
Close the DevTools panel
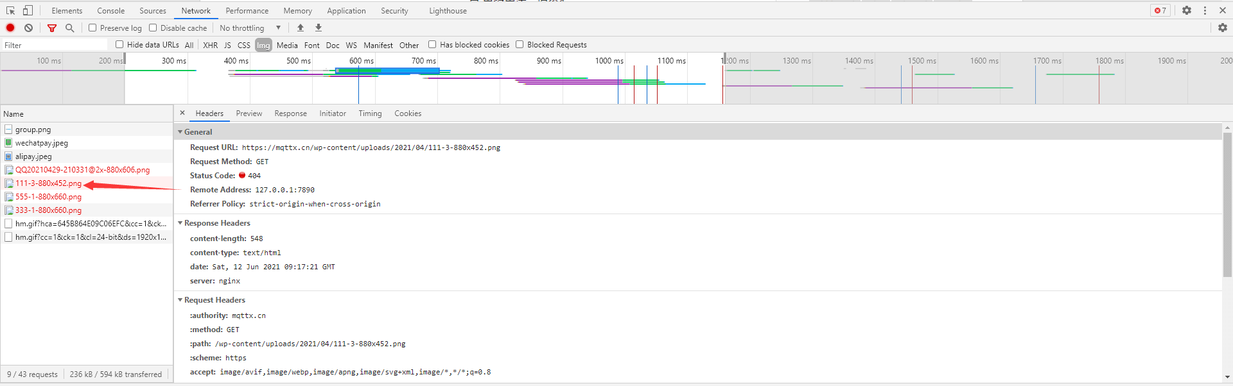tap(1223, 10)
